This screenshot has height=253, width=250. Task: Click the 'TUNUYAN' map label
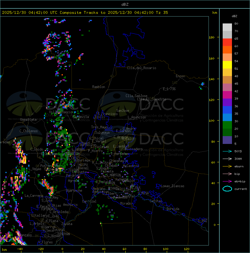64,234
